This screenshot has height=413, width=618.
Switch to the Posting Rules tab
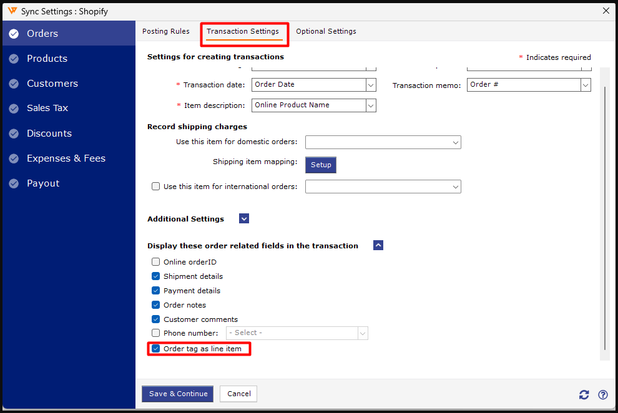166,31
